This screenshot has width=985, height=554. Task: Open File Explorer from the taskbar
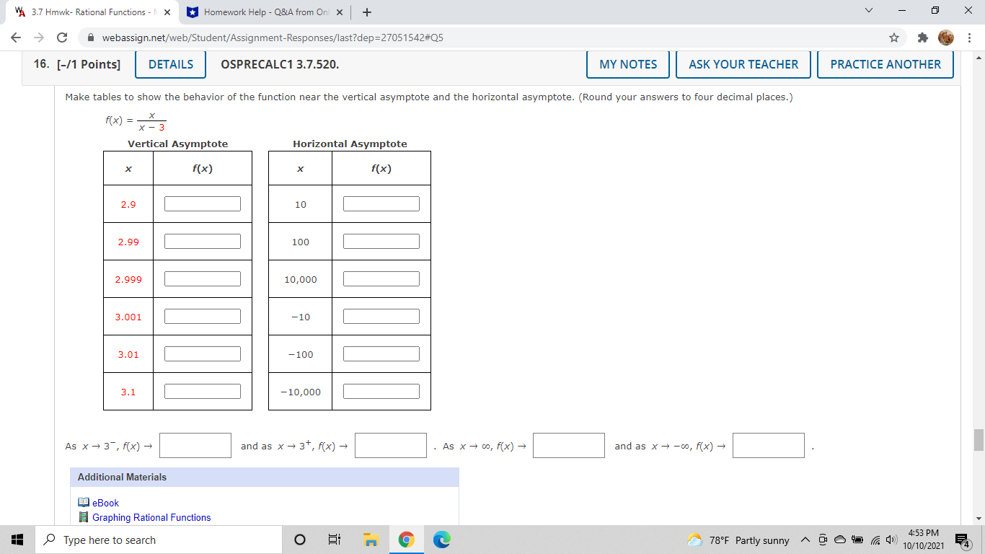pos(371,539)
